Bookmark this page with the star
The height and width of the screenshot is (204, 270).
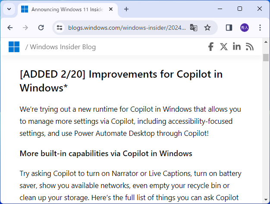pos(207,28)
